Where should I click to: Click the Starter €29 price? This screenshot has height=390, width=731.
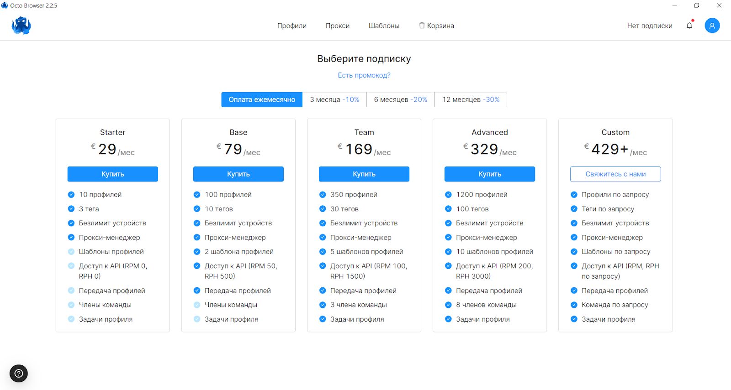coord(113,149)
